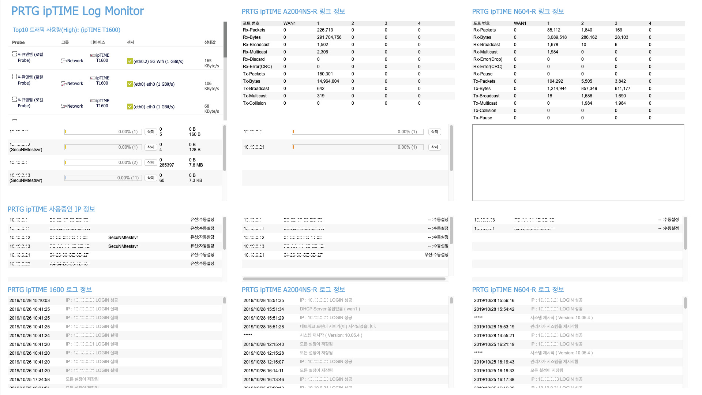The height and width of the screenshot is (395, 702).
Task: Click the probe icon in the 68 KByte/s row
Action: [14, 100]
